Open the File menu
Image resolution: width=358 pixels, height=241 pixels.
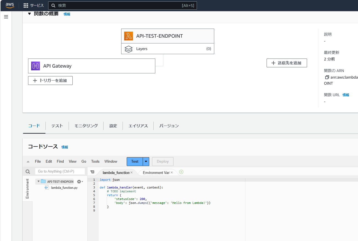point(38,161)
